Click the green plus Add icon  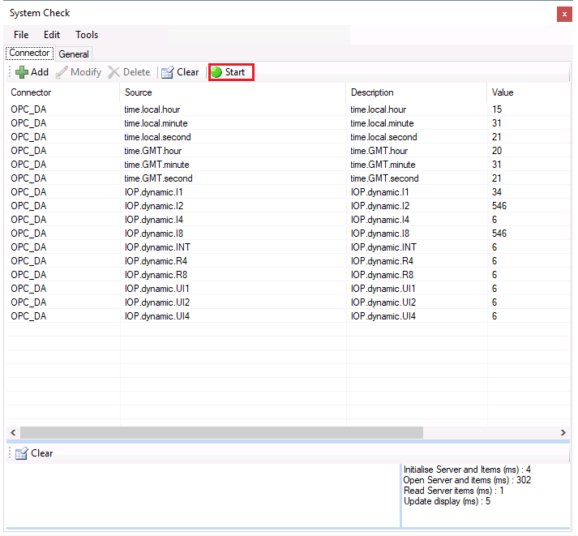tap(21, 72)
